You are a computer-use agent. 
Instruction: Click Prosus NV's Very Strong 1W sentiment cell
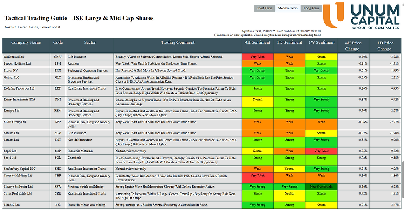pyautogui.click(x=321, y=70)
